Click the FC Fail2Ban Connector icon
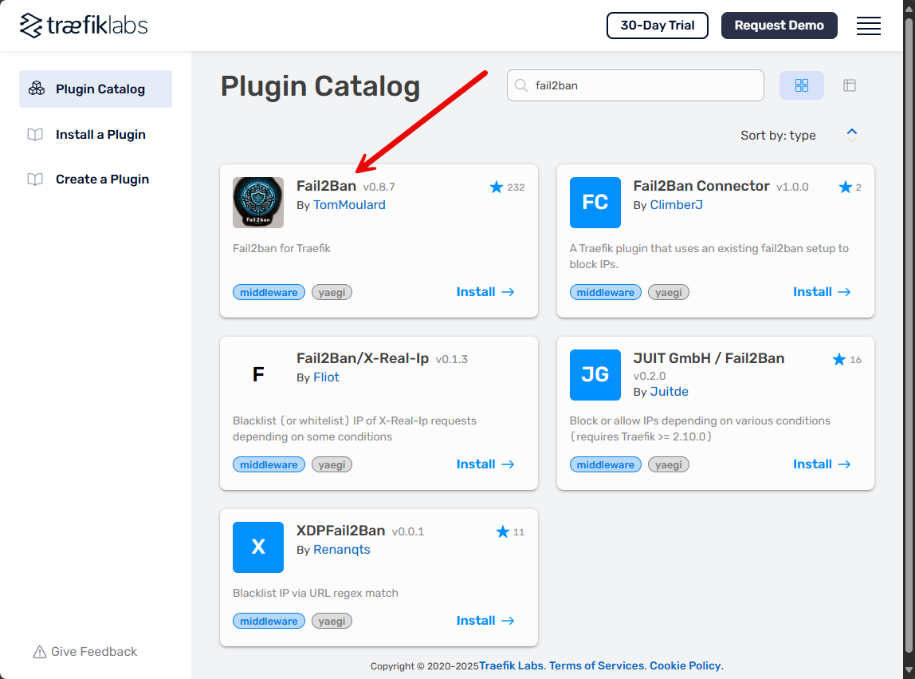The height and width of the screenshot is (679, 915). pyautogui.click(x=595, y=203)
